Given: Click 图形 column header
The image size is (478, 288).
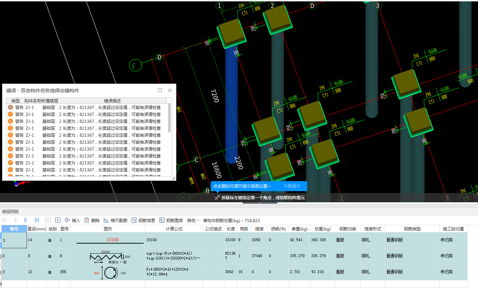Looking at the screenshot, I should (108, 229).
